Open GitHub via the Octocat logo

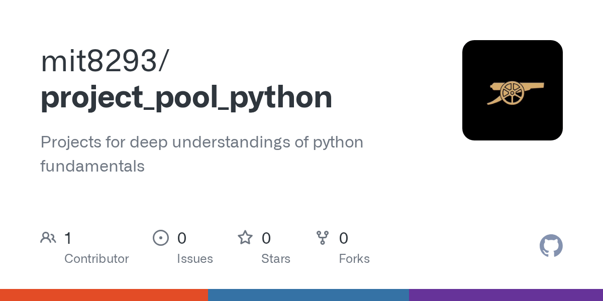[551, 246]
